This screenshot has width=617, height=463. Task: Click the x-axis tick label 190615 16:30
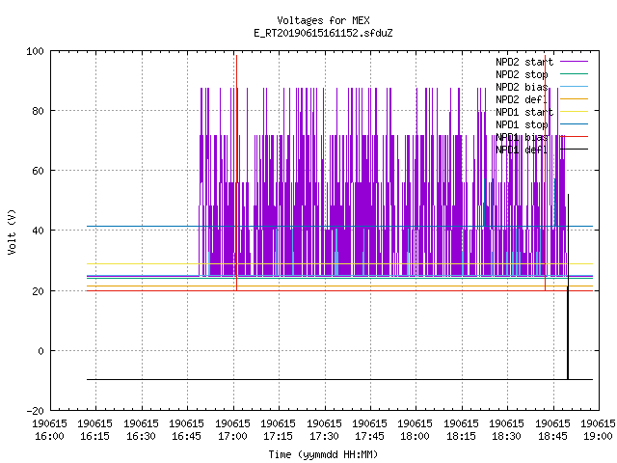pos(141,430)
